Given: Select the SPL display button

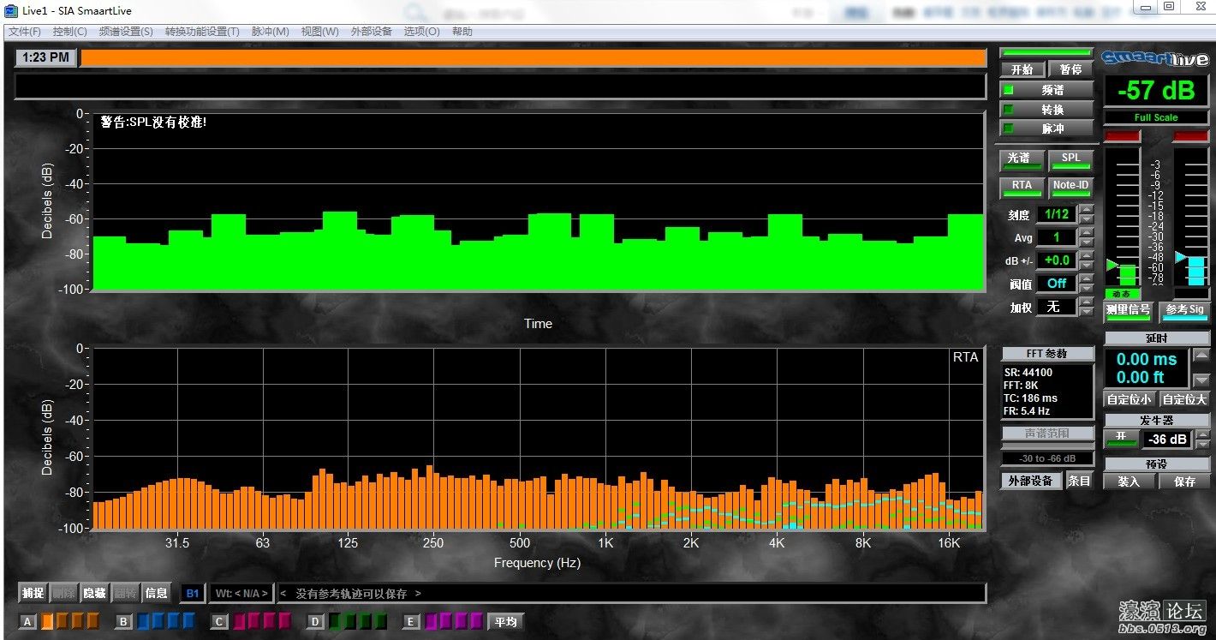Looking at the screenshot, I should pos(1070,159).
